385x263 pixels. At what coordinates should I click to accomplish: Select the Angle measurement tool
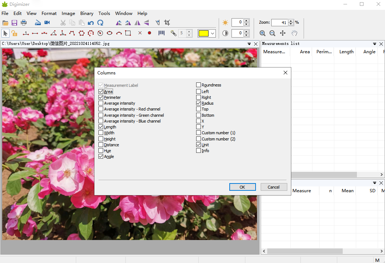[x=54, y=33]
